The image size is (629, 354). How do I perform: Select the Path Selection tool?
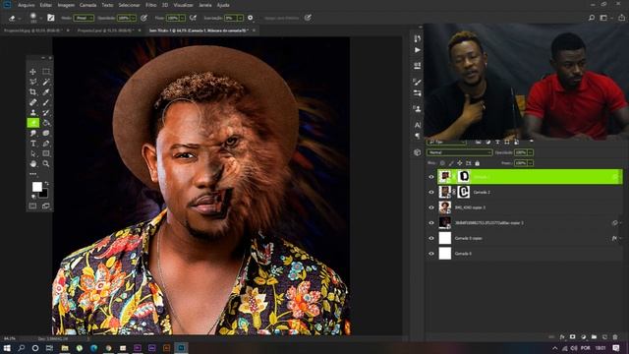click(32, 153)
